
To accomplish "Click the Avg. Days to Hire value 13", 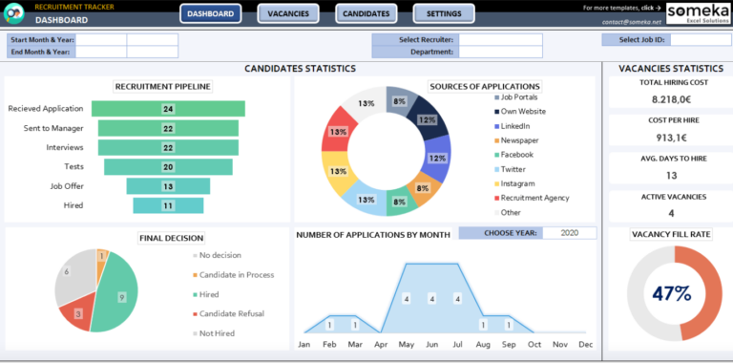I will (x=671, y=176).
